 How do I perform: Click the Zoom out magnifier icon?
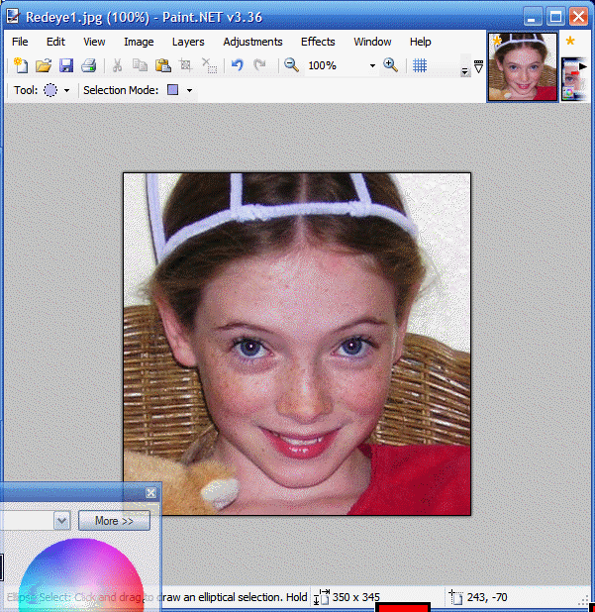click(x=291, y=65)
